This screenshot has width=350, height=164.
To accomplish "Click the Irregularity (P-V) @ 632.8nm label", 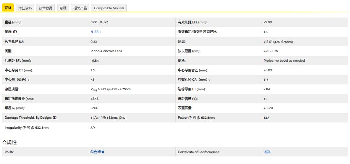I will coord(27,128).
